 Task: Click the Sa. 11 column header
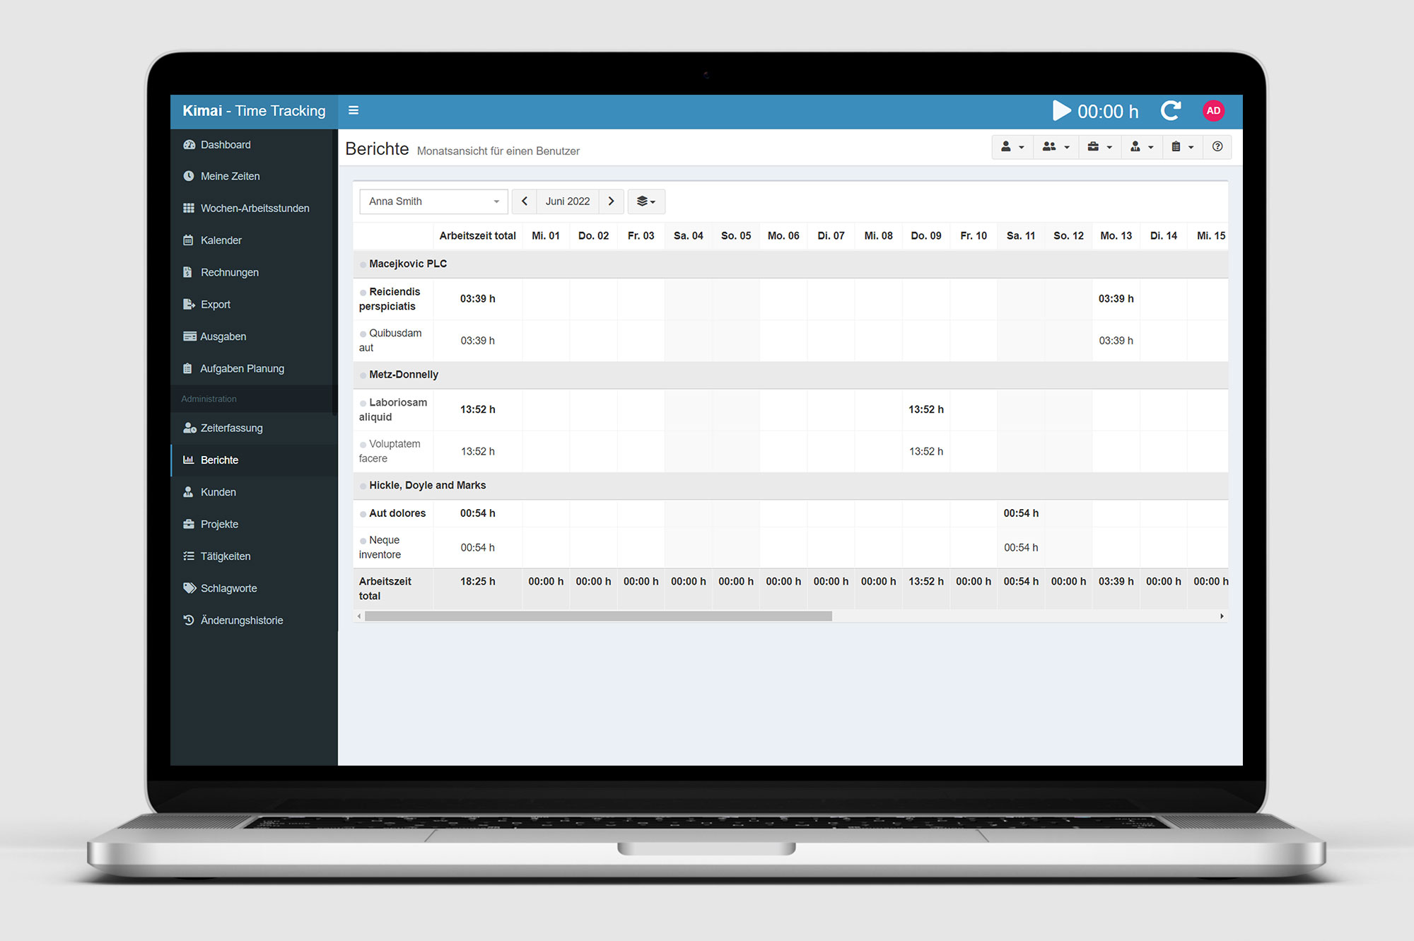click(1021, 235)
